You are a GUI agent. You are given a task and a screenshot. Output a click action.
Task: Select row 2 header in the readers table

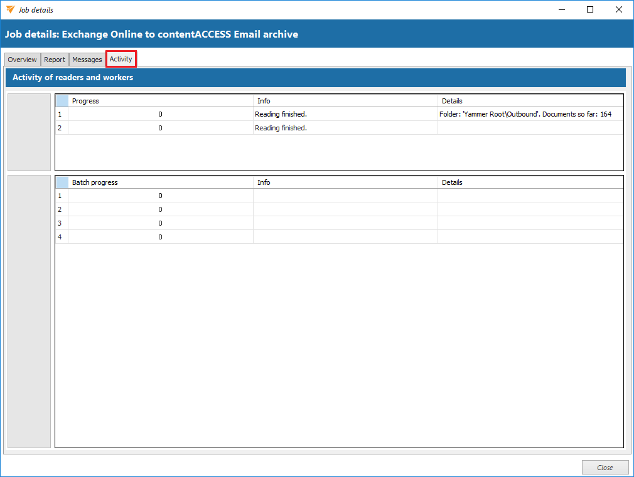click(x=61, y=128)
